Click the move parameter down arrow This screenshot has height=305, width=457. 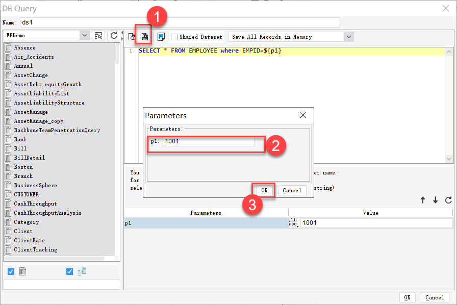click(435, 199)
